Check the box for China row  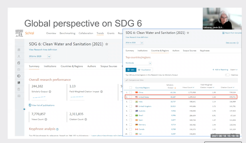click(131, 92)
